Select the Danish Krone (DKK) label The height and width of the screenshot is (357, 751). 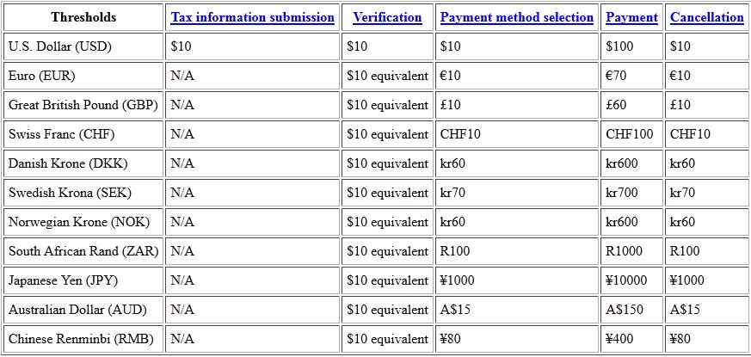click(x=68, y=163)
